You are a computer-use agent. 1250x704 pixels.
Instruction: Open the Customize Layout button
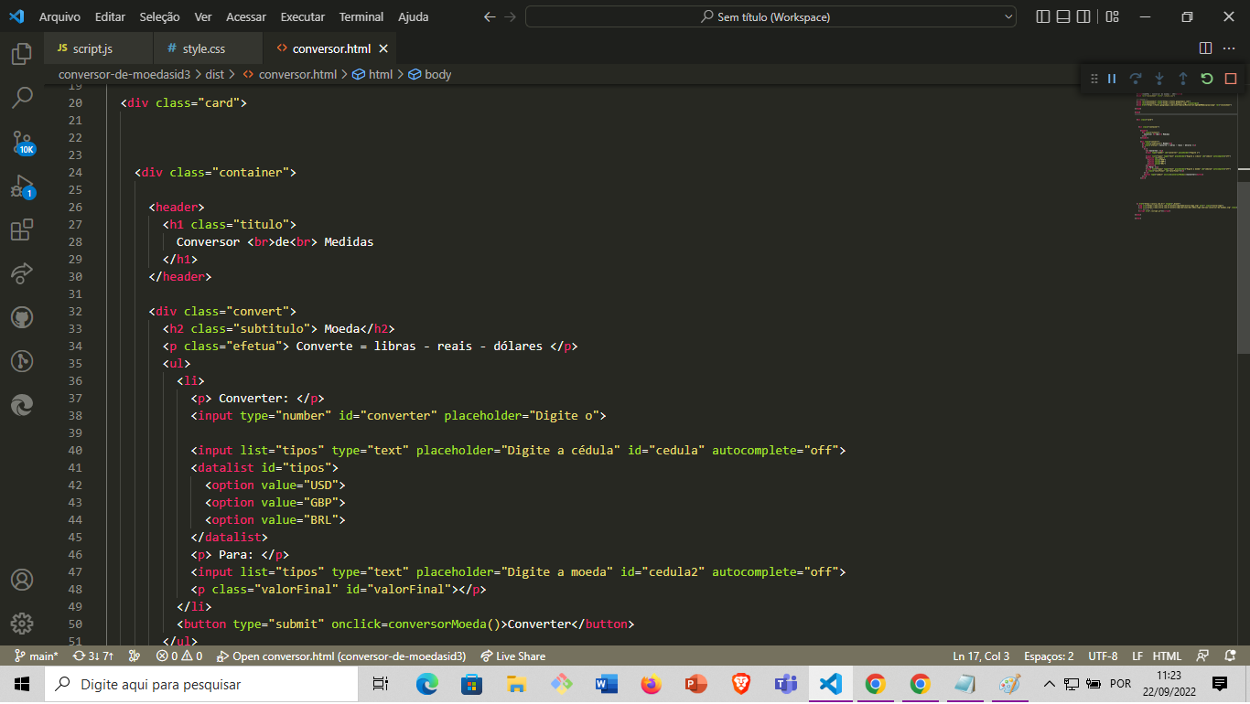[1112, 16]
